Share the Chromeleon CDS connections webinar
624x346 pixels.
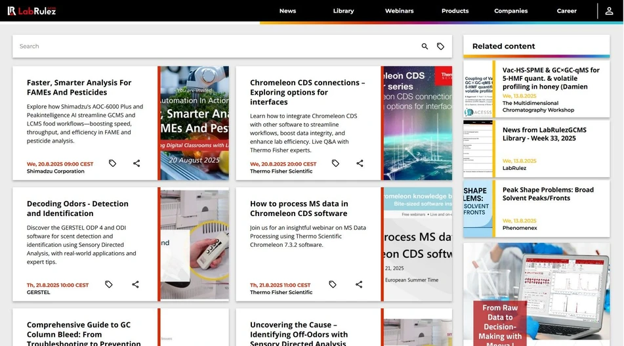pyautogui.click(x=360, y=163)
